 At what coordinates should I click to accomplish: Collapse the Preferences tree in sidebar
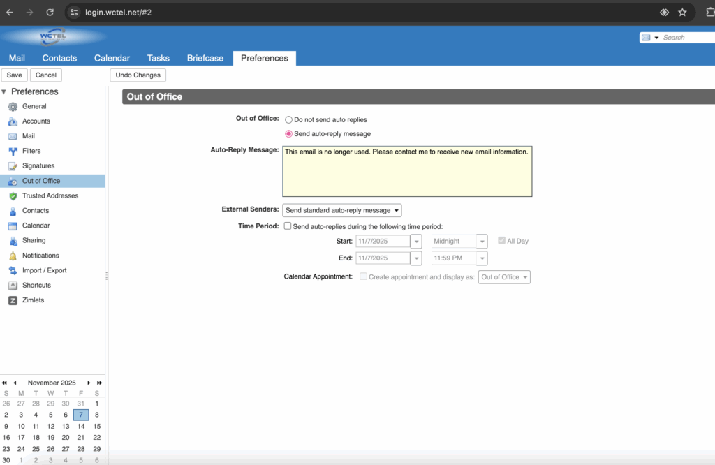4,92
